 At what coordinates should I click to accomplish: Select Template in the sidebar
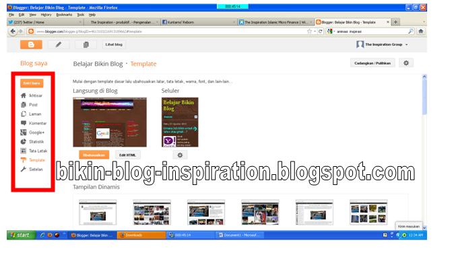pos(32,160)
